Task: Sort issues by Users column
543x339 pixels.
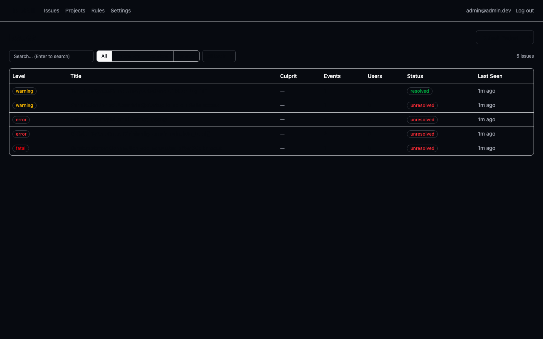Action: pyautogui.click(x=375, y=76)
